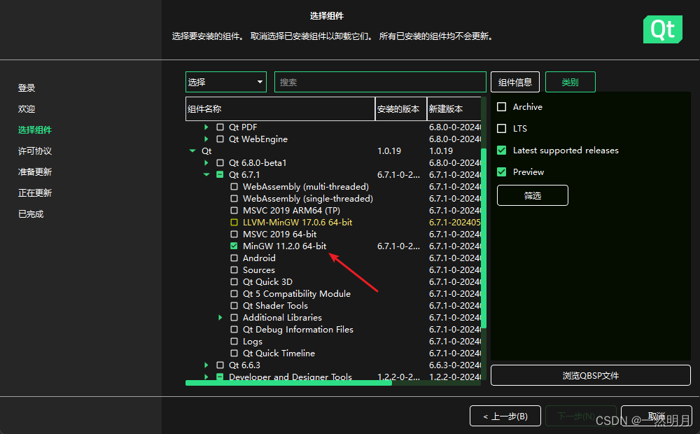Click the horizontal scrollbar under component tree

coord(288,383)
